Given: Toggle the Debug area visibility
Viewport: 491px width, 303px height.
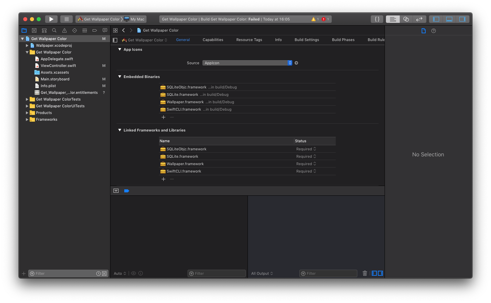Looking at the screenshot, I should (x=449, y=19).
